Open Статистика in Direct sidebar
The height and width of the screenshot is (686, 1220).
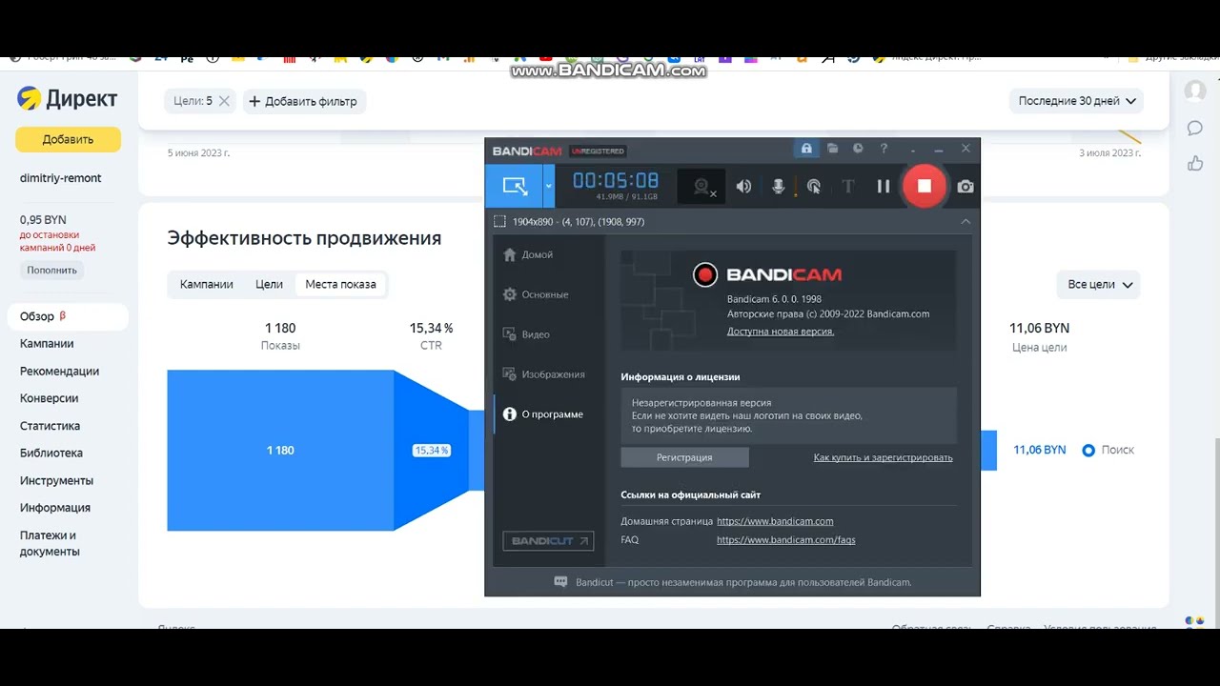click(x=50, y=426)
